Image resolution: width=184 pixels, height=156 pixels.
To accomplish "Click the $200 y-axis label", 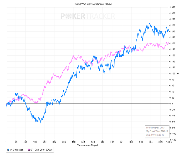I will coord(173,43).
